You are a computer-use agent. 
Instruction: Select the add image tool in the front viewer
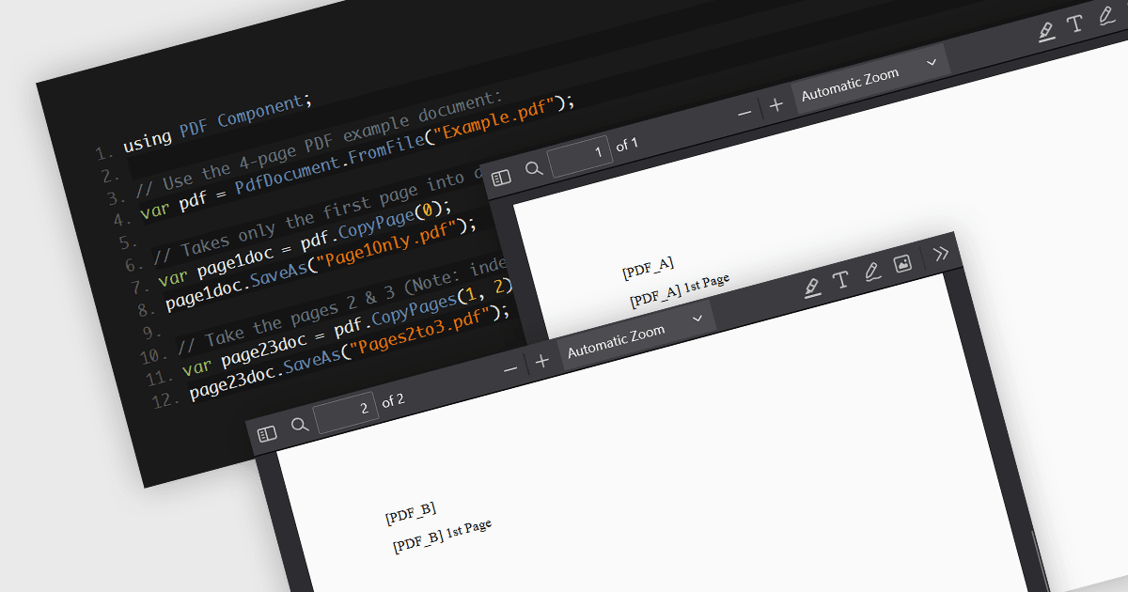click(902, 264)
